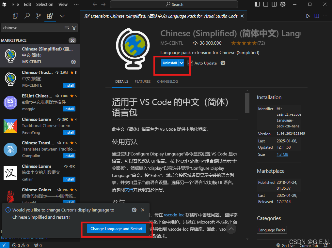Open editor More Actions ellipsis

point(325,16)
